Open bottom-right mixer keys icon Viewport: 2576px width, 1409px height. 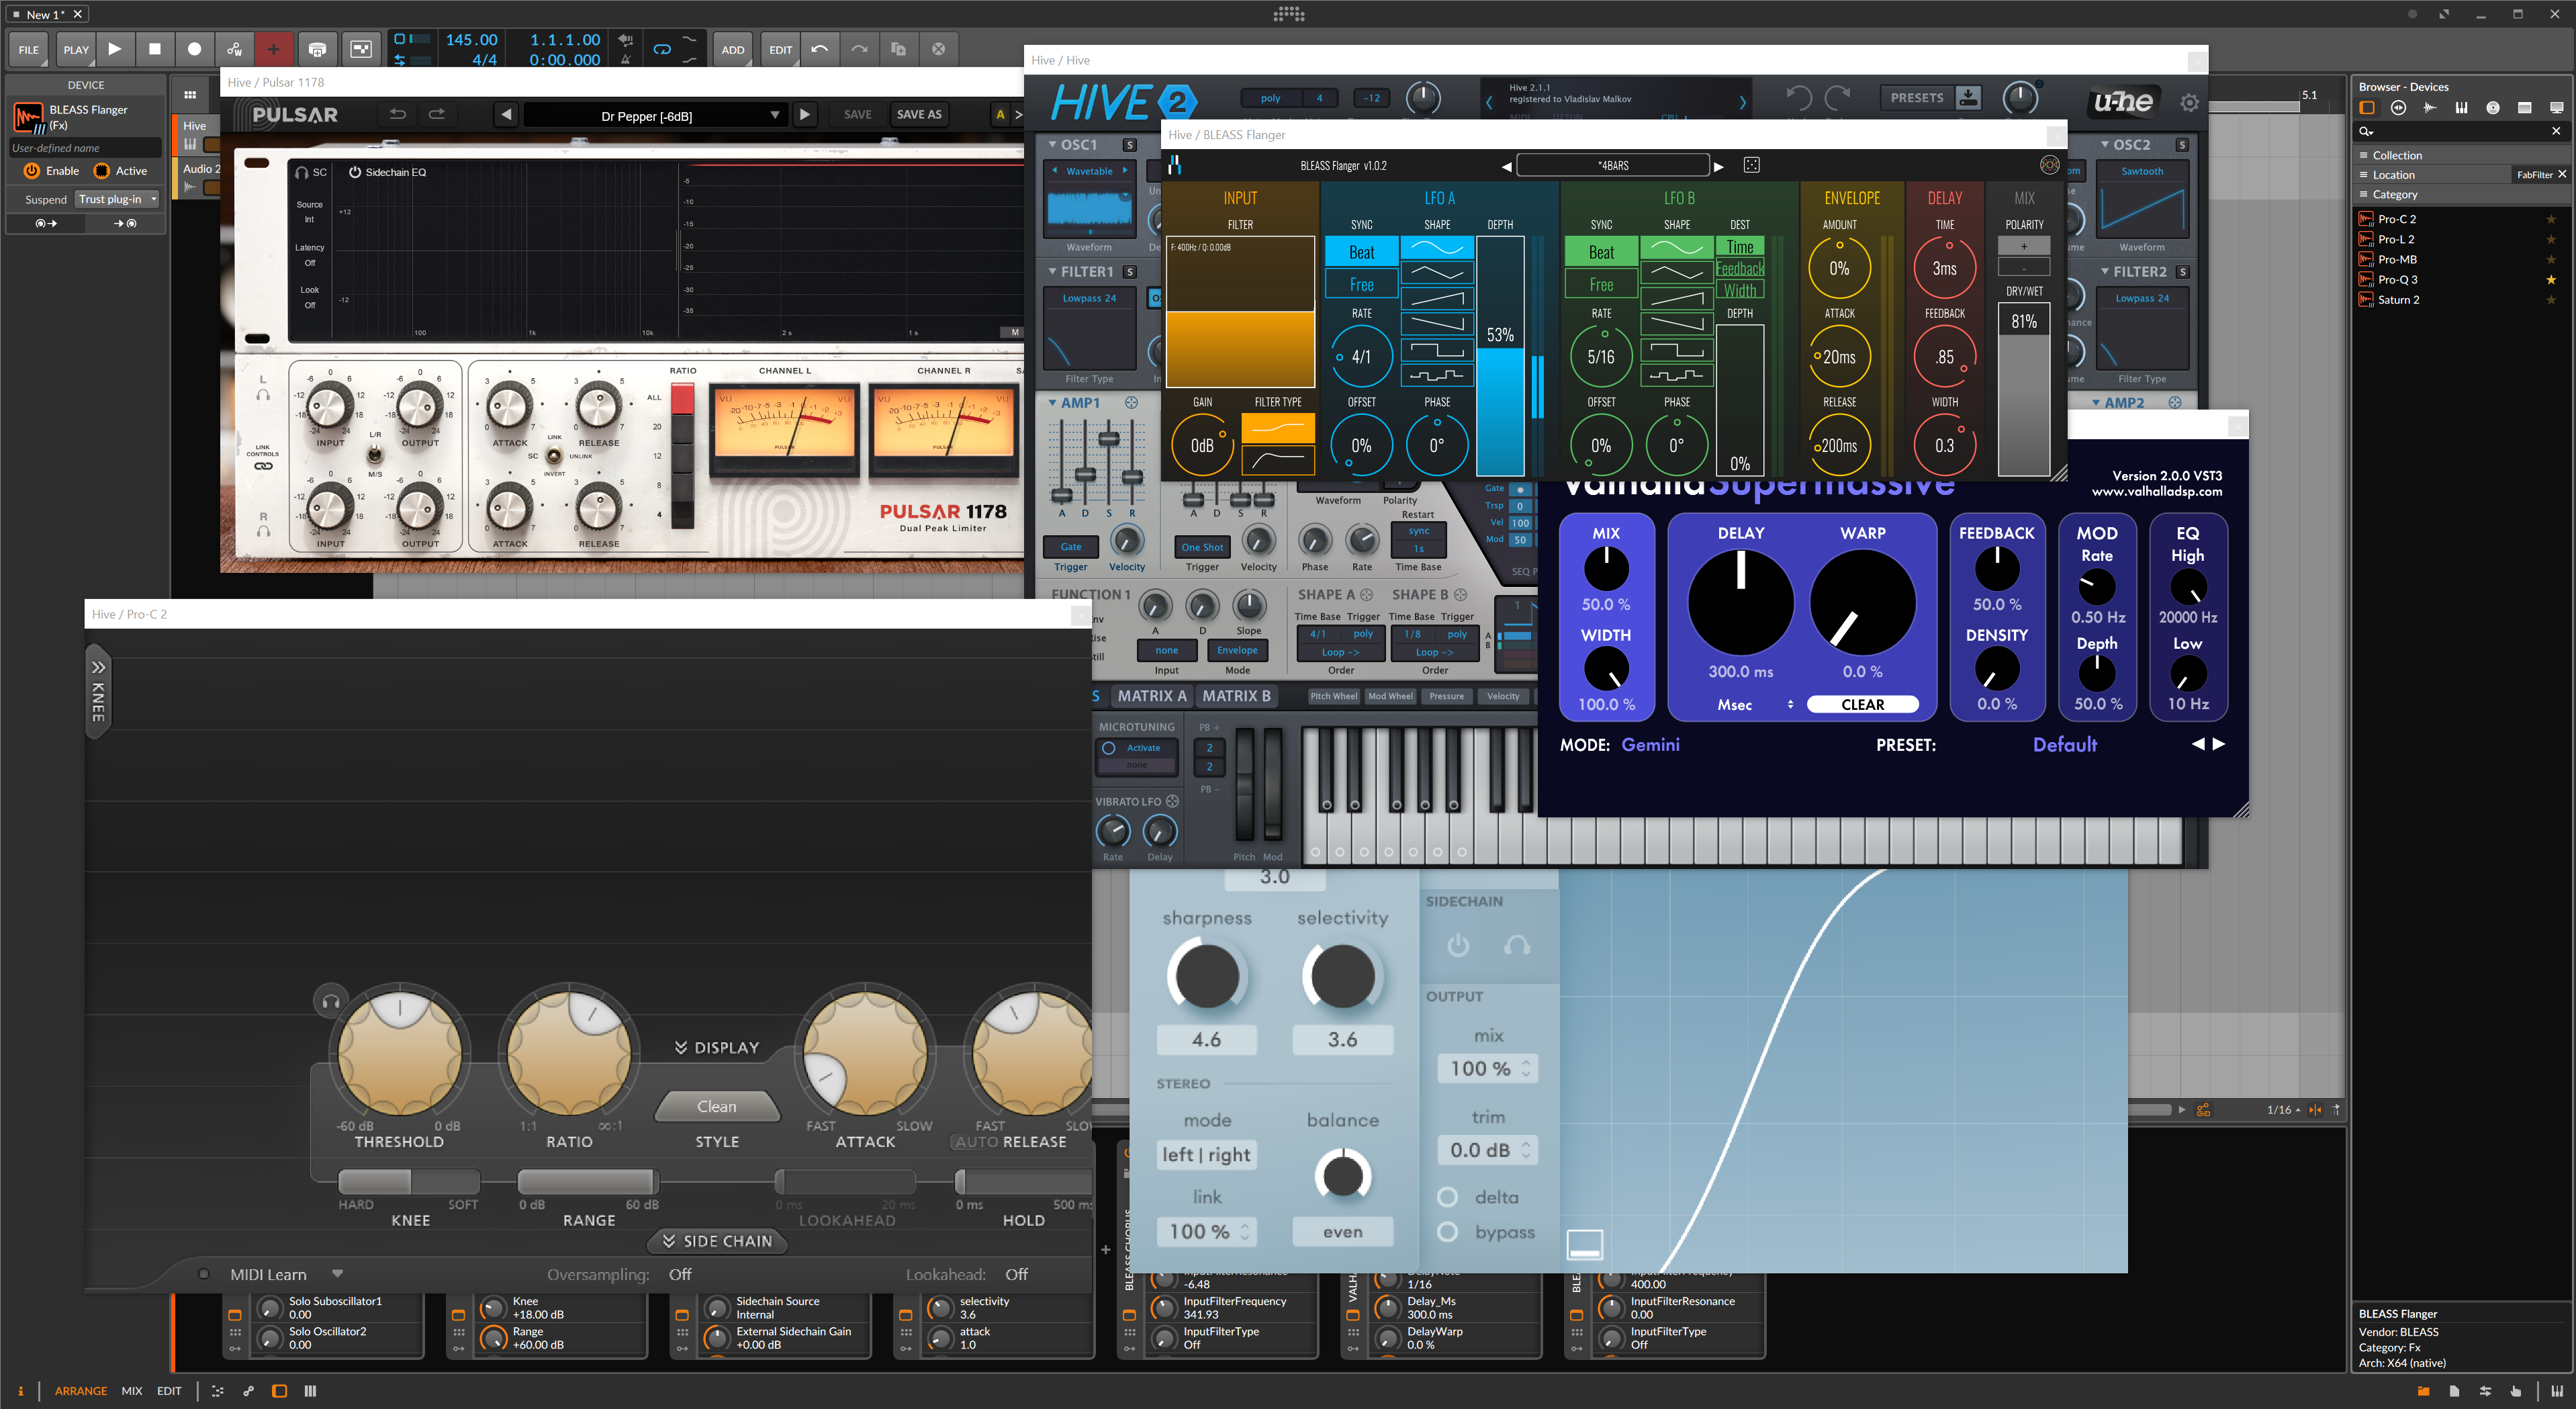(x=2557, y=1391)
